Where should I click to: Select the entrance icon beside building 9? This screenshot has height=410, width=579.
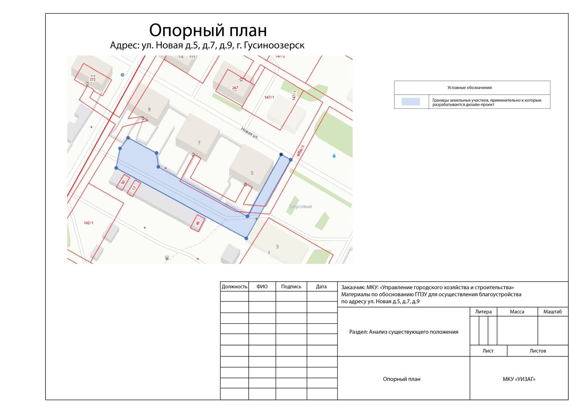[142, 118]
